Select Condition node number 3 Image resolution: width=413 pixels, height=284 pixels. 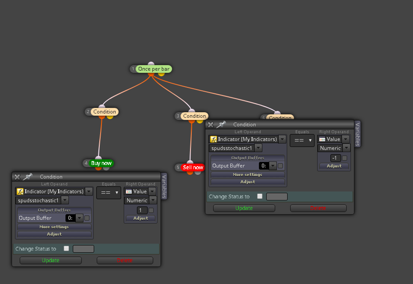coord(194,116)
